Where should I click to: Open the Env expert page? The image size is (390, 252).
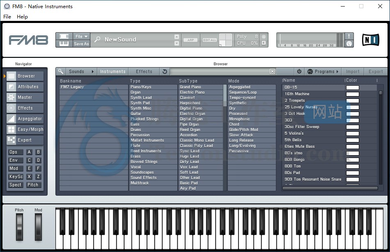coord(15,160)
